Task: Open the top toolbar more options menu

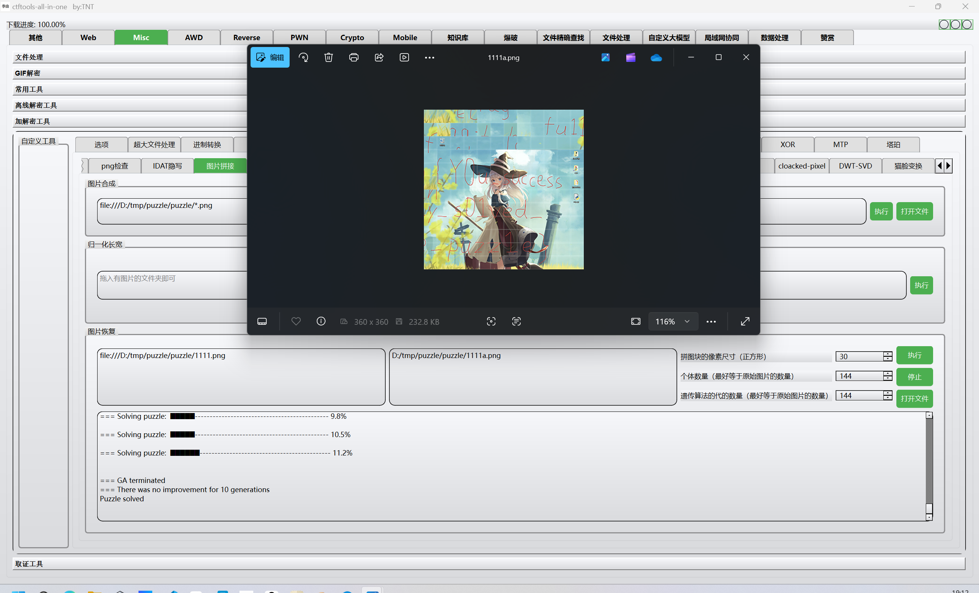Action: (x=430, y=57)
